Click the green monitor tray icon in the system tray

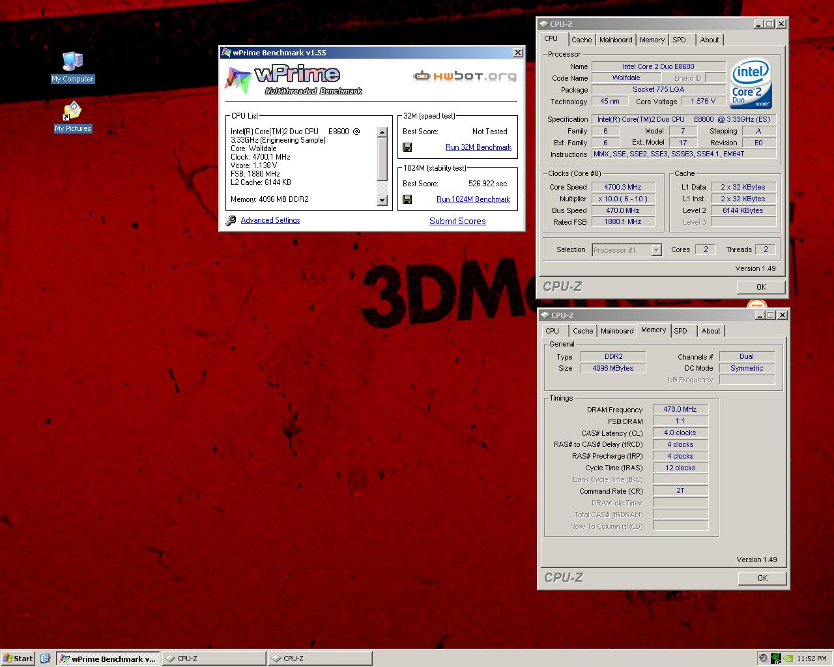point(776,659)
